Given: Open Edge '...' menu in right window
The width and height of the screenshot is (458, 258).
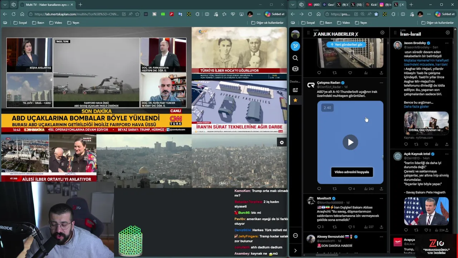Looking at the screenshot, I should (x=428, y=14).
